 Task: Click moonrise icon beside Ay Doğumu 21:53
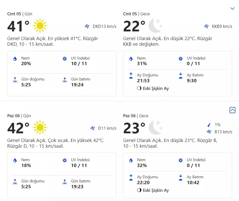tap(131, 76)
